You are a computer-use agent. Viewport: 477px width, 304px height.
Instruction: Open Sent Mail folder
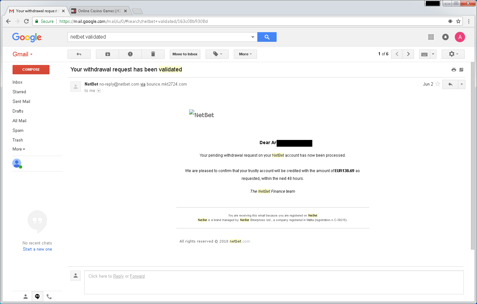(21, 102)
